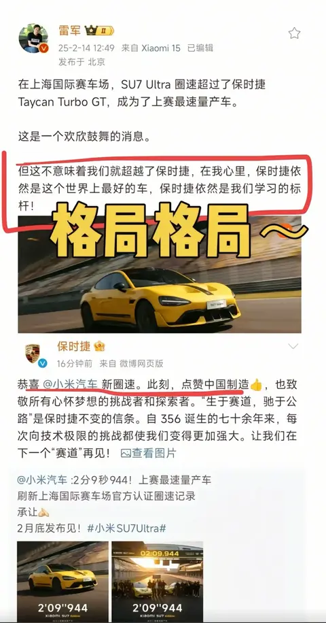
Task: Tap the 查看图片 link
Action: click(x=154, y=453)
